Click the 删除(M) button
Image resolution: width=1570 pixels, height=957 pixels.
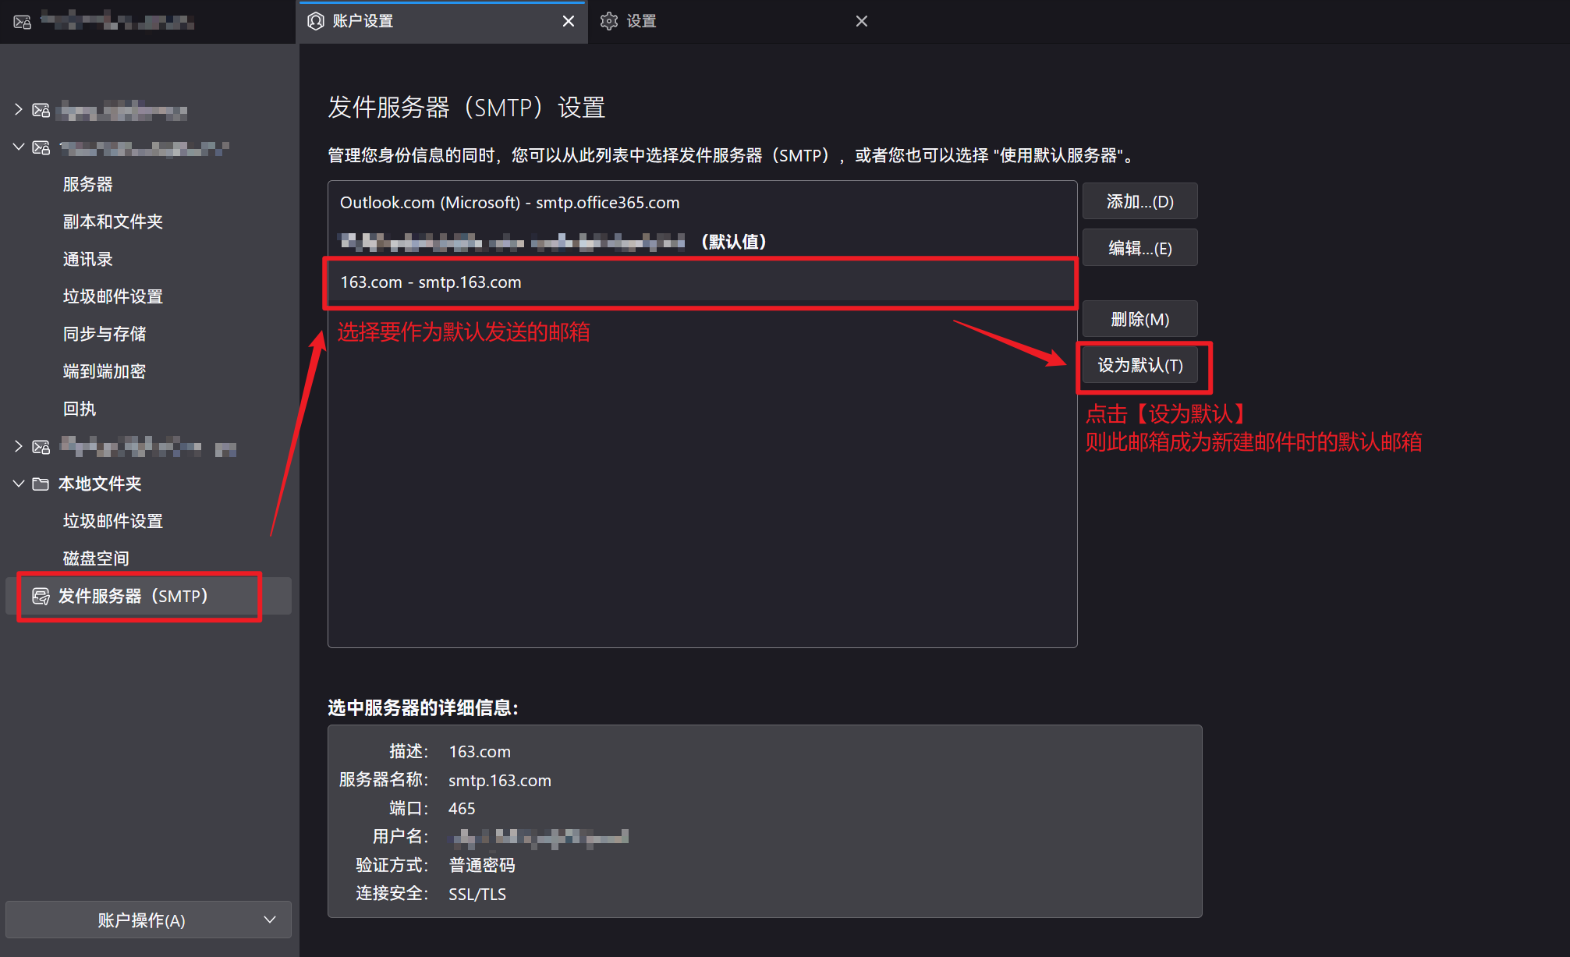(1139, 320)
